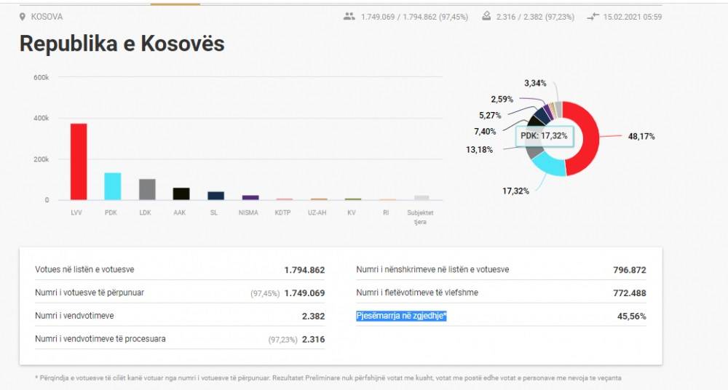This screenshot has width=728, height=390.
Task: Click the cyan PDK bar in chart
Action: click(x=113, y=186)
